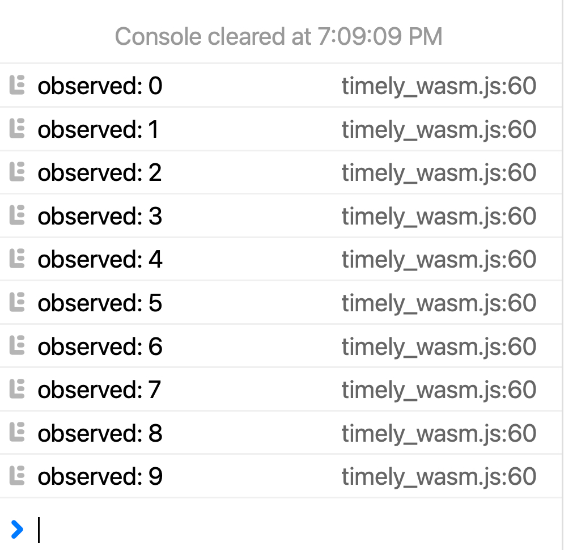The width and height of the screenshot is (577, 550).
Task: Click the log icon beside 'observed: 3'
Action: (18, 217)
